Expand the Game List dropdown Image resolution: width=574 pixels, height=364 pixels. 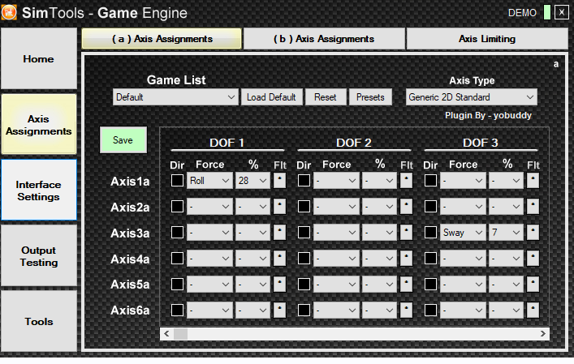click(175, 97)
